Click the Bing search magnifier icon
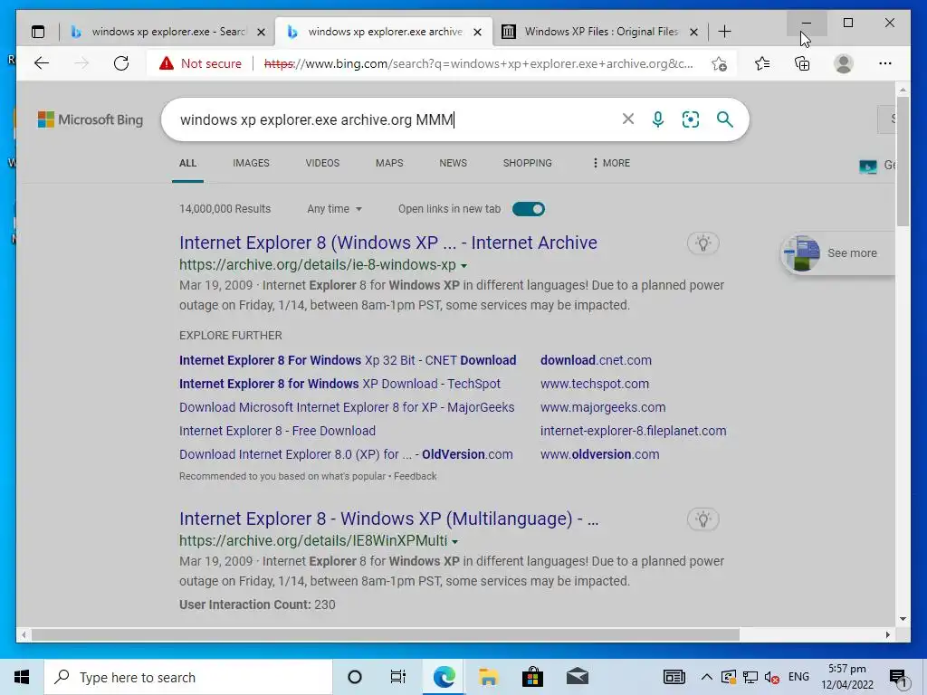Viewport: 927px width, 695px height. pos(725,119)
